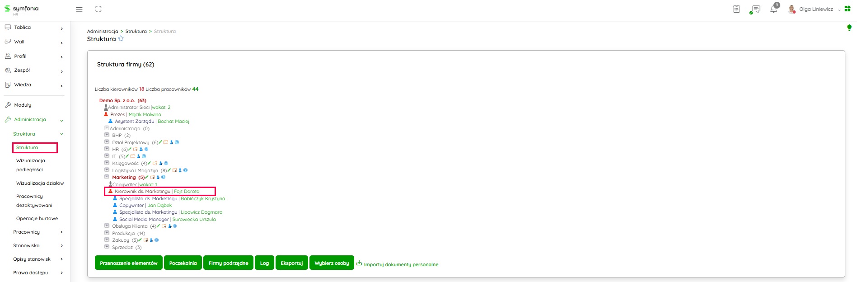Click the Eksportuj button
The image size is (857, 282).
point(292,263)
